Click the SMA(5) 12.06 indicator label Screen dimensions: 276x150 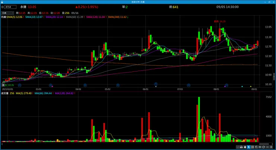[x=15, y=17]
